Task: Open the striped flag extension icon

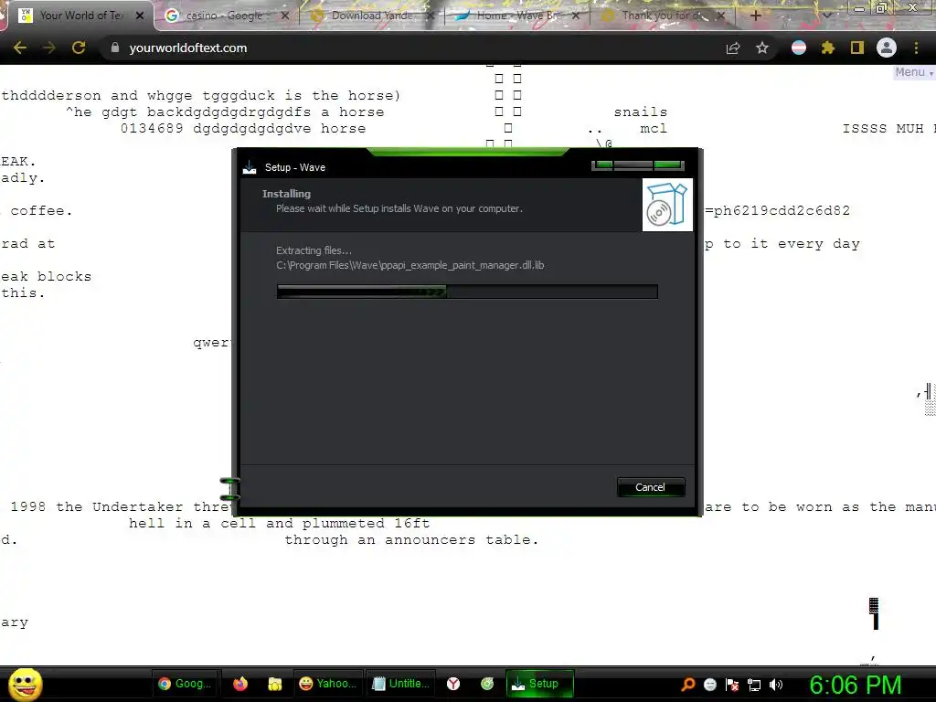Action: [799, 48]
